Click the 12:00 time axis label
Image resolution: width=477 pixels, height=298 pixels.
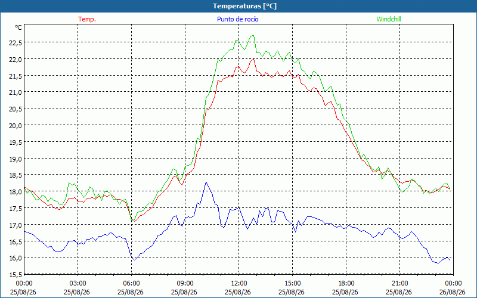coord(239,284)
